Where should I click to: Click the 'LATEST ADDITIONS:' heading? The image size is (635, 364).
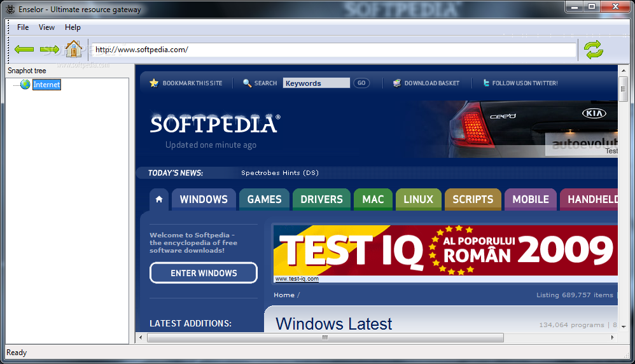point(190,323)
